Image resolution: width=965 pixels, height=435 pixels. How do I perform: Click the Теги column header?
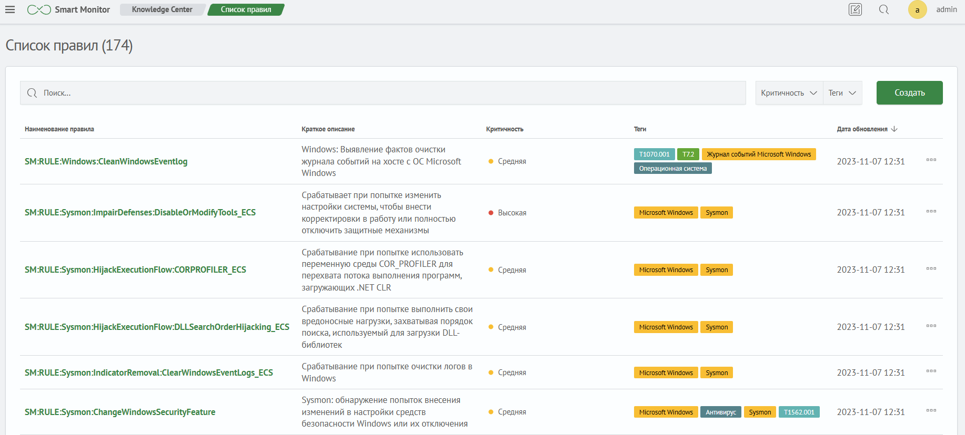[x=640, y=129]
